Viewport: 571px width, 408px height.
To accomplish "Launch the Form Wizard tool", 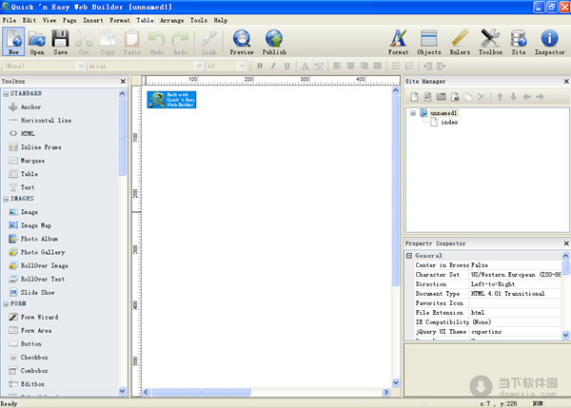I will coord(33,317).
